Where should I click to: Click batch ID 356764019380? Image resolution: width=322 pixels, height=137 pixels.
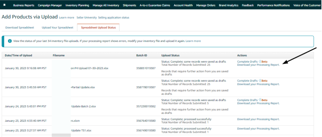point(146,121)
